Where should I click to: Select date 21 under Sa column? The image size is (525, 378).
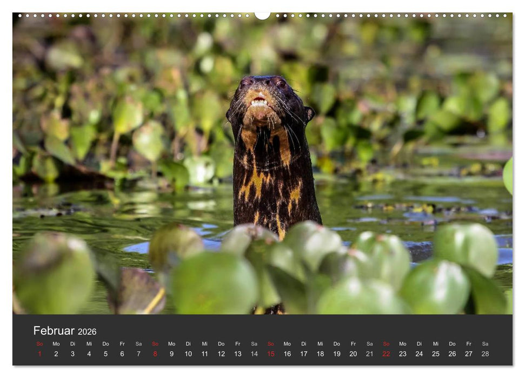[370, 354]
